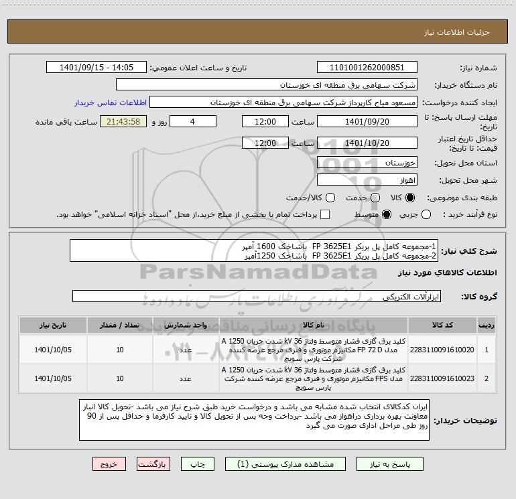The width and height of the screenshot is (516, 499).
Task: Click the کد کالا column header
Action: pos(442,326)
